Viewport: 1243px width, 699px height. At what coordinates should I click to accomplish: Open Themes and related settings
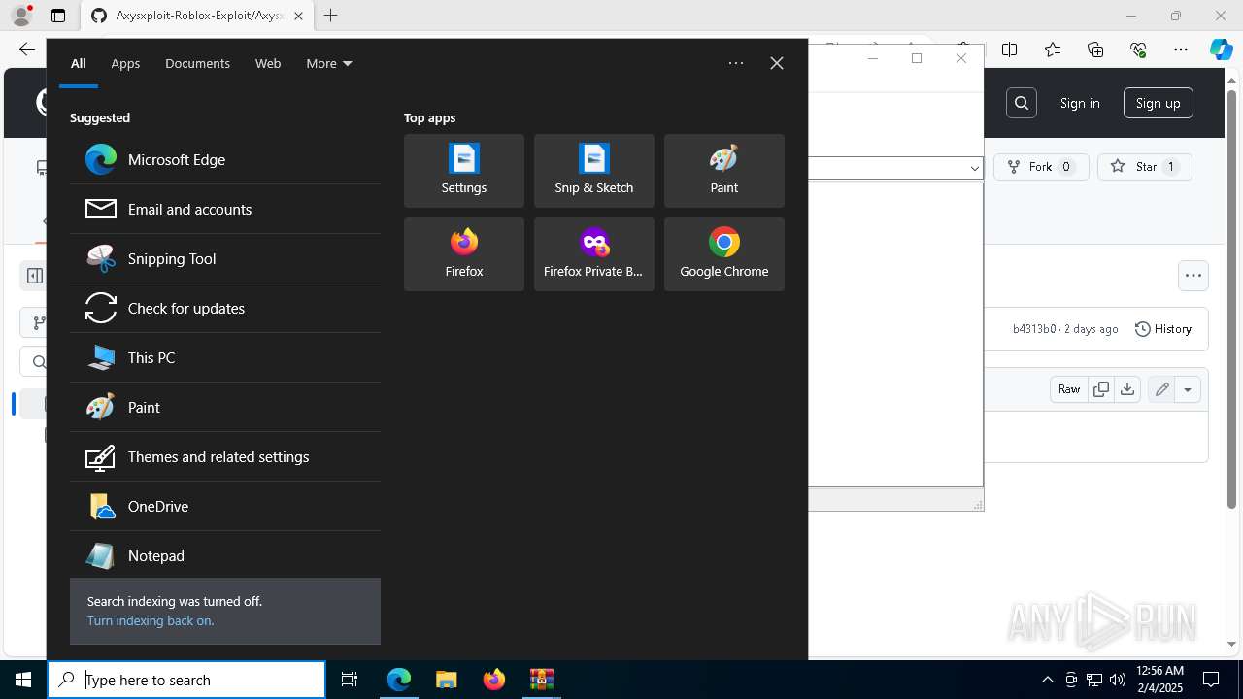coord(225,456)
